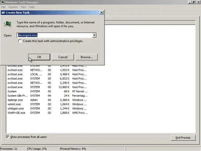Click the LOCAL ... user name cell
Viewport: 201px width, 151px height.
(36, 74)
